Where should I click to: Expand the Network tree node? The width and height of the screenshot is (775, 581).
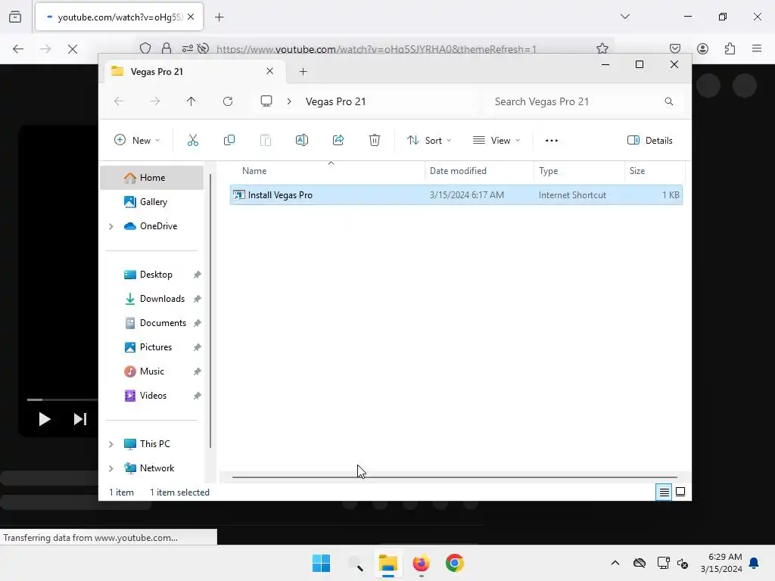coord(111,468)
